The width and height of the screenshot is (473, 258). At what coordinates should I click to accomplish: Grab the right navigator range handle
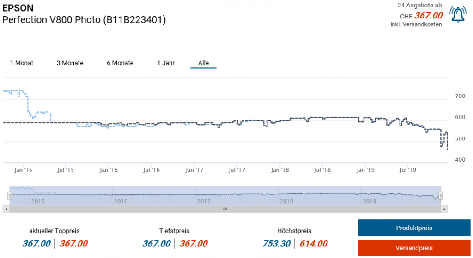click(441, 195)
